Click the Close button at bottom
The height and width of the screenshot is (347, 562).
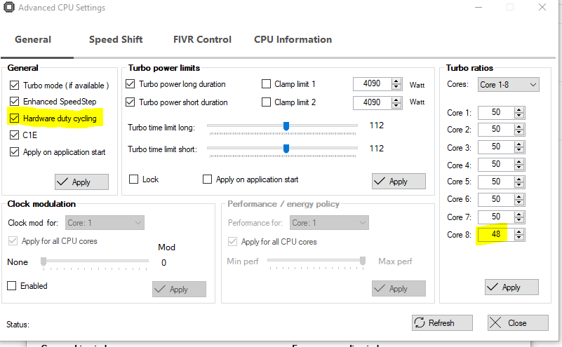coord(517,323)
